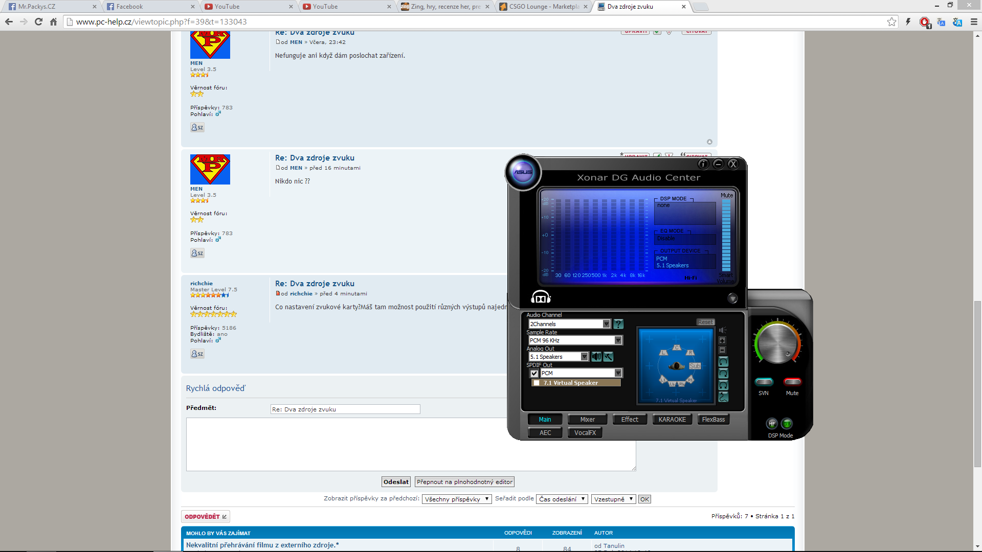Click the first speaker rotation icon
The height and width of the screenshot is (552, 982).
pos(723,362)
